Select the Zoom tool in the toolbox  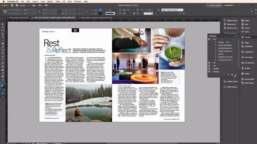tap(3, 80)
